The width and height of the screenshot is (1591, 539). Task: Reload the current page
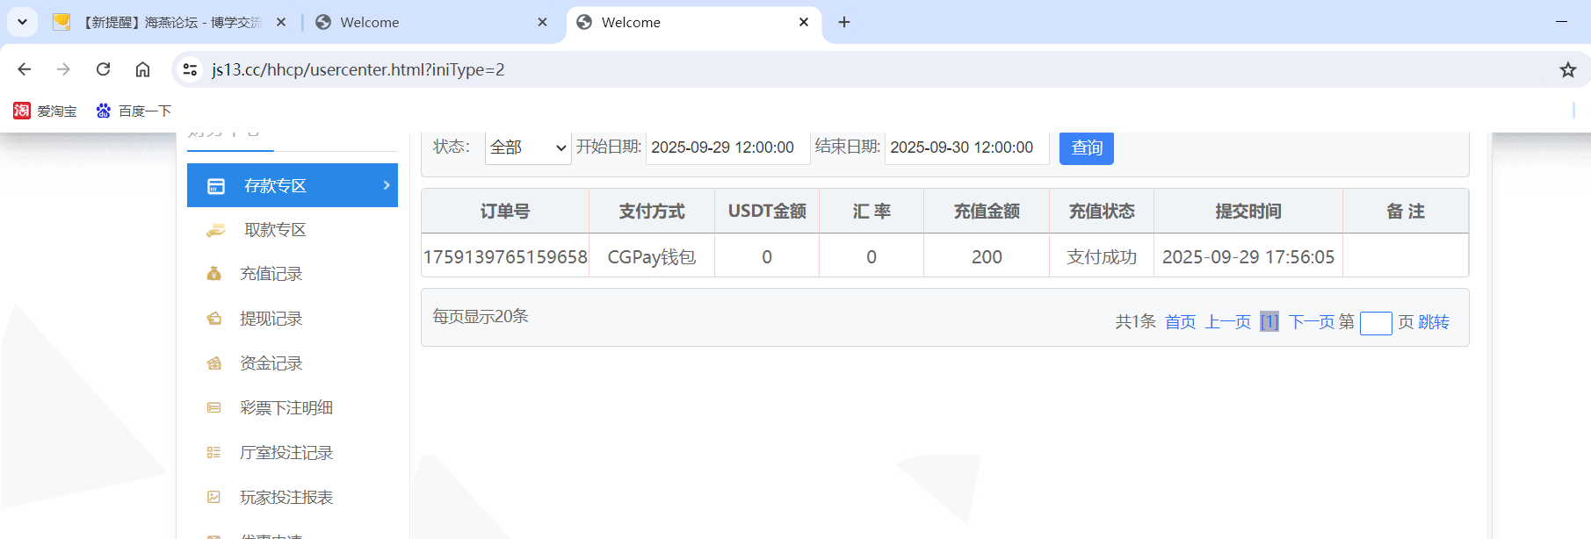[103, 69]
